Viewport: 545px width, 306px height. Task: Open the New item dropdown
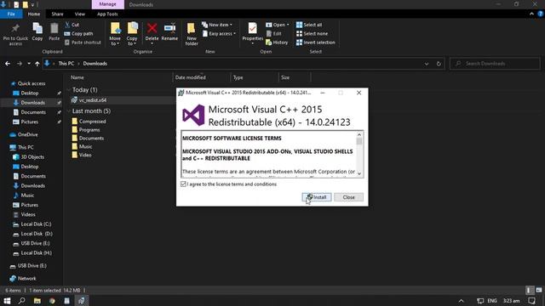coord(217,25)
